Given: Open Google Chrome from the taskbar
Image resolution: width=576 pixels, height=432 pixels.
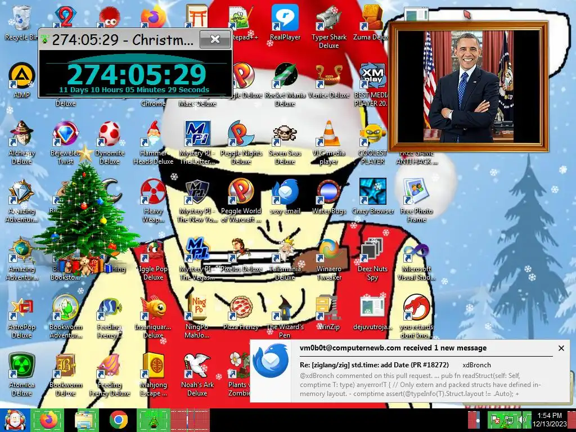Looking at the screenshot, I should (x=119, y=420).
